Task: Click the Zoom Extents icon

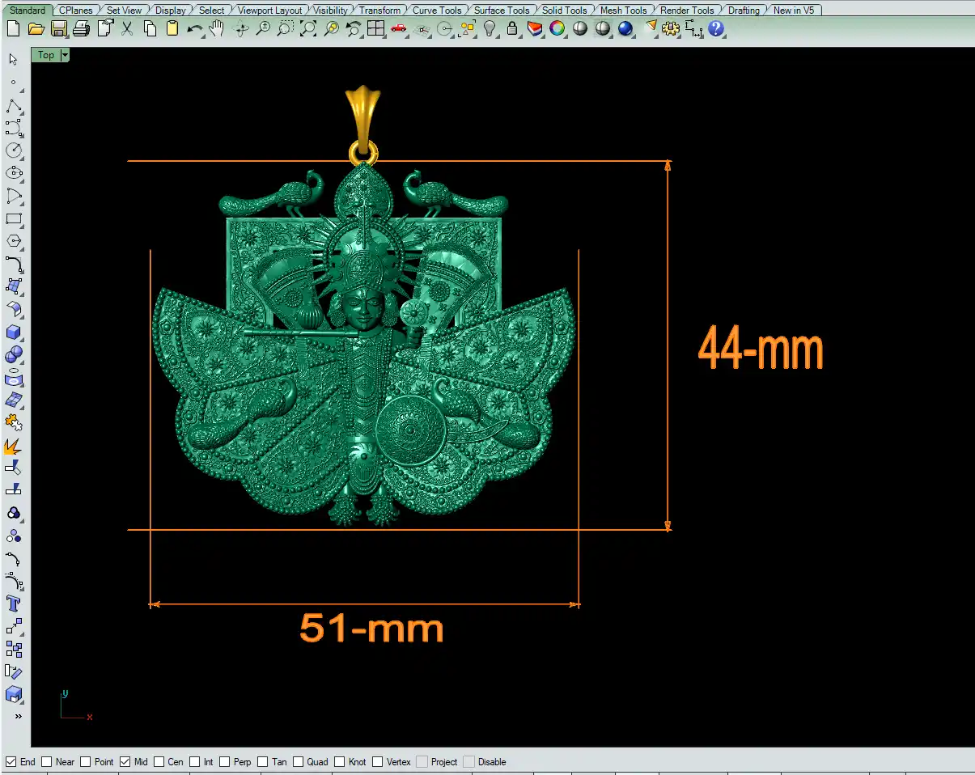Action: (x=308, y=29)
